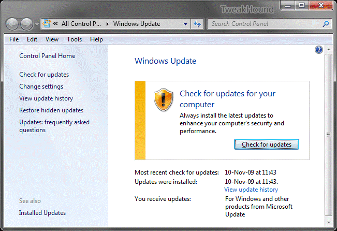Viewport: 337px width, 231px height.
Task: Minimize the Windows Update window
Action: (x=288, y=5)
